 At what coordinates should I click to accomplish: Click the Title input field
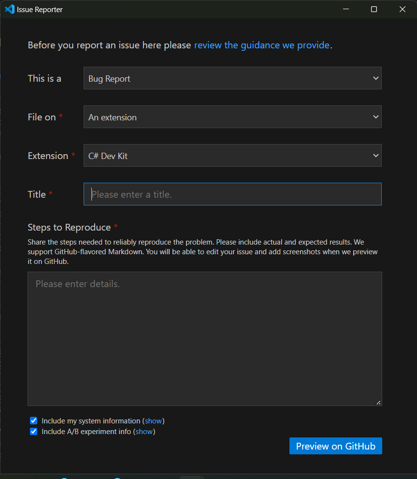coord(232,194)
